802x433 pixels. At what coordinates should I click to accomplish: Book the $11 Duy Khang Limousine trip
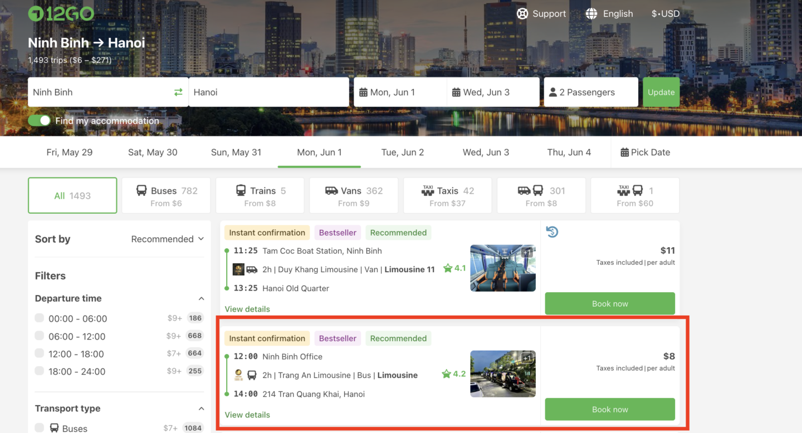tap(610, 304)
